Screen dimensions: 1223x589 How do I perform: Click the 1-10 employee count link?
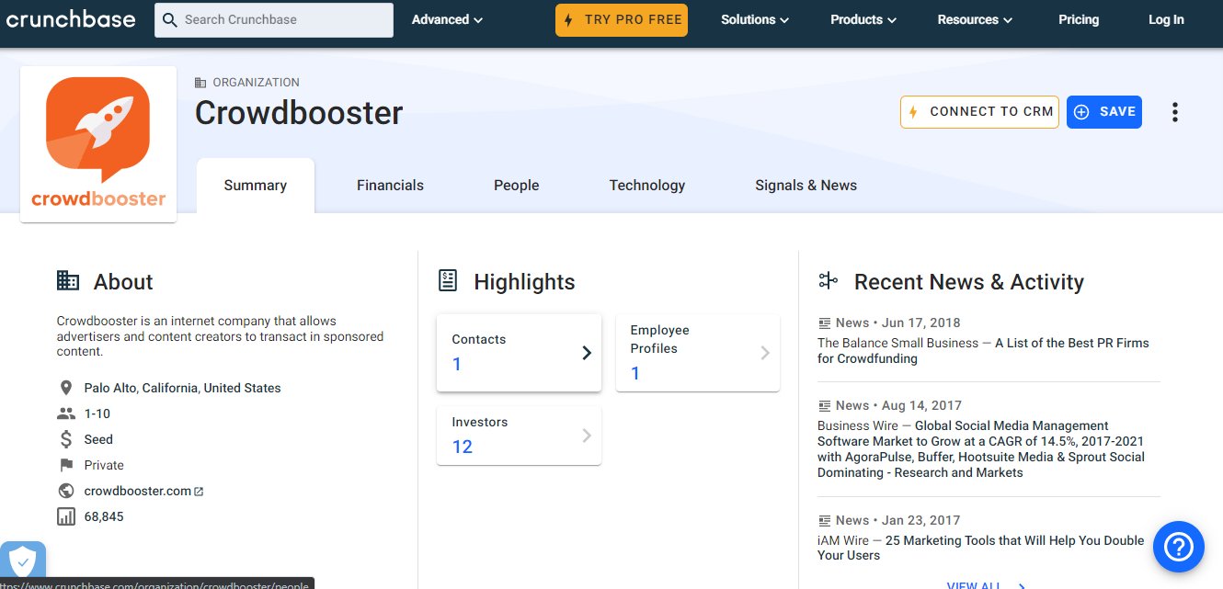point(97,413)
